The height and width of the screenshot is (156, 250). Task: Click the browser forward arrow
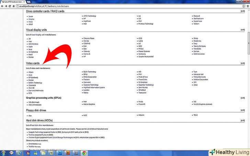point(6,6)
